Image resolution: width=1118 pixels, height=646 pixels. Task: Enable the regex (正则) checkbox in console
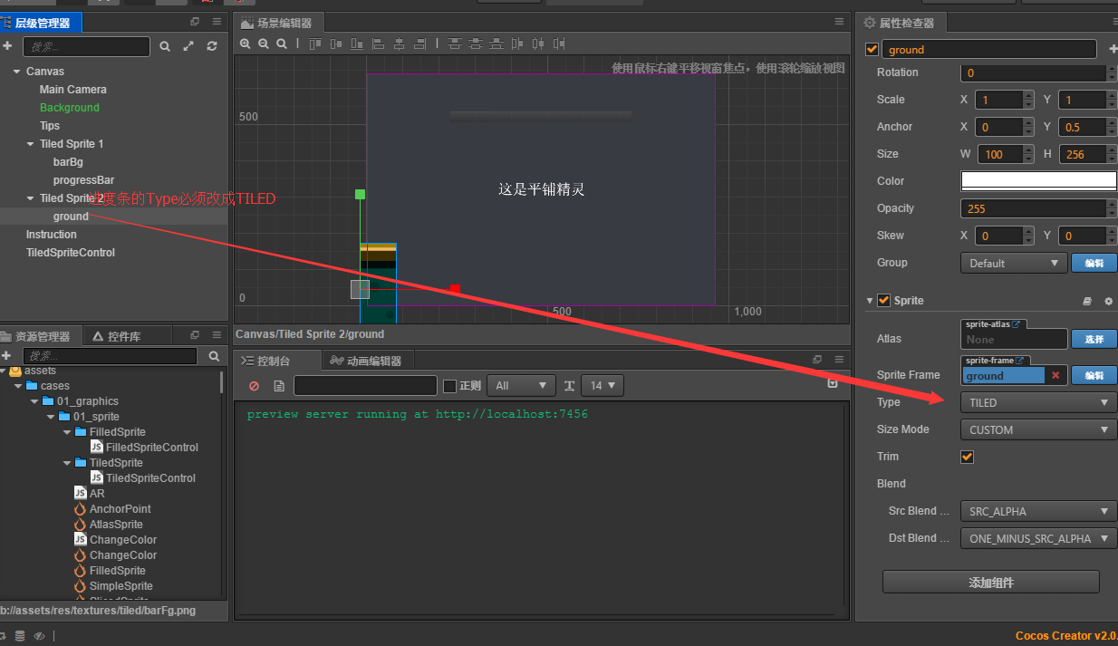(x=449, y=386)
